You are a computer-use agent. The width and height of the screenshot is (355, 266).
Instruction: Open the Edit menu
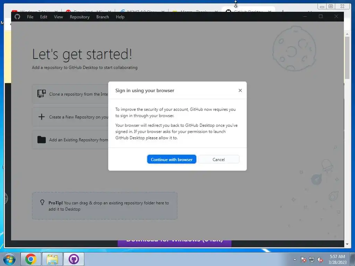point(44,17)
